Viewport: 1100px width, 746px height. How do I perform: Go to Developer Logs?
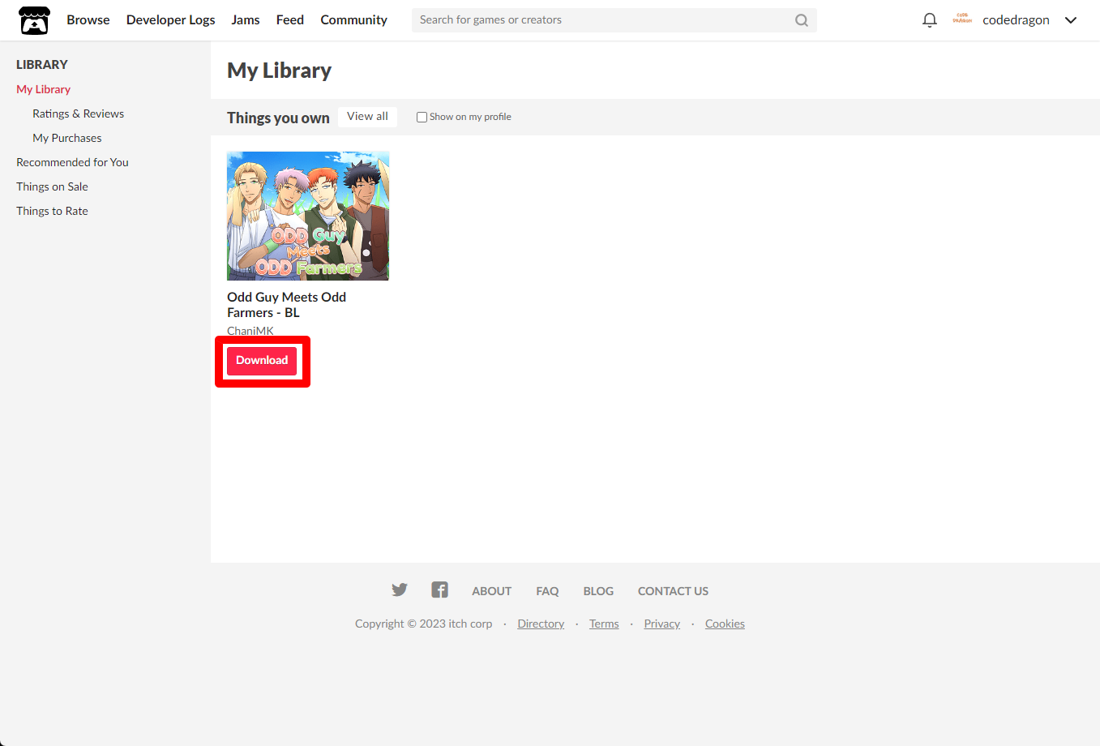[x=171, y=19]
